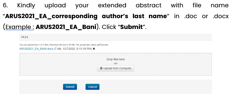
Task: Submit the extended abstract with the blue Submit button
Action: click(70, 87)
